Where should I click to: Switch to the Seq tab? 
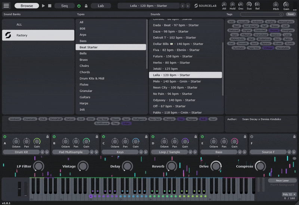click(64, 6)
